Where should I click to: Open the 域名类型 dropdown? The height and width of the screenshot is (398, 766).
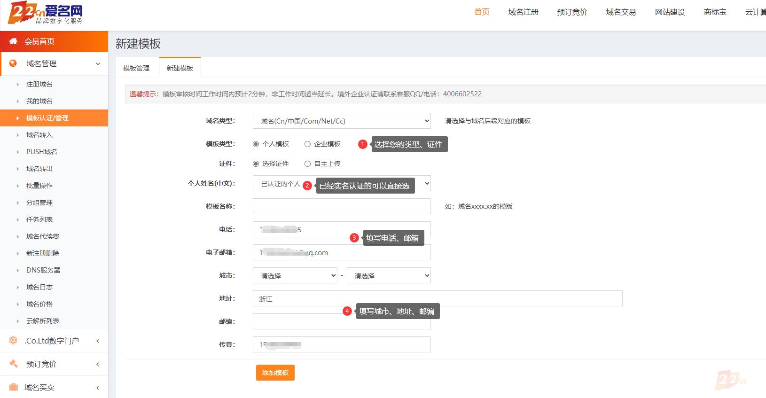pos(342,121)
